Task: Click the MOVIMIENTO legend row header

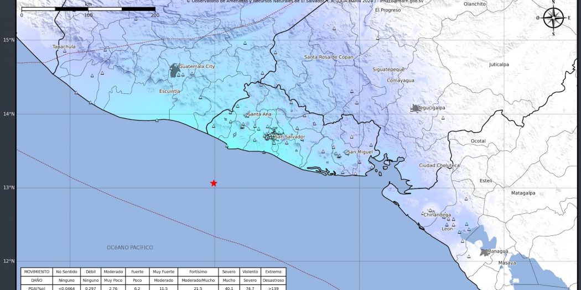Action: 37,272
